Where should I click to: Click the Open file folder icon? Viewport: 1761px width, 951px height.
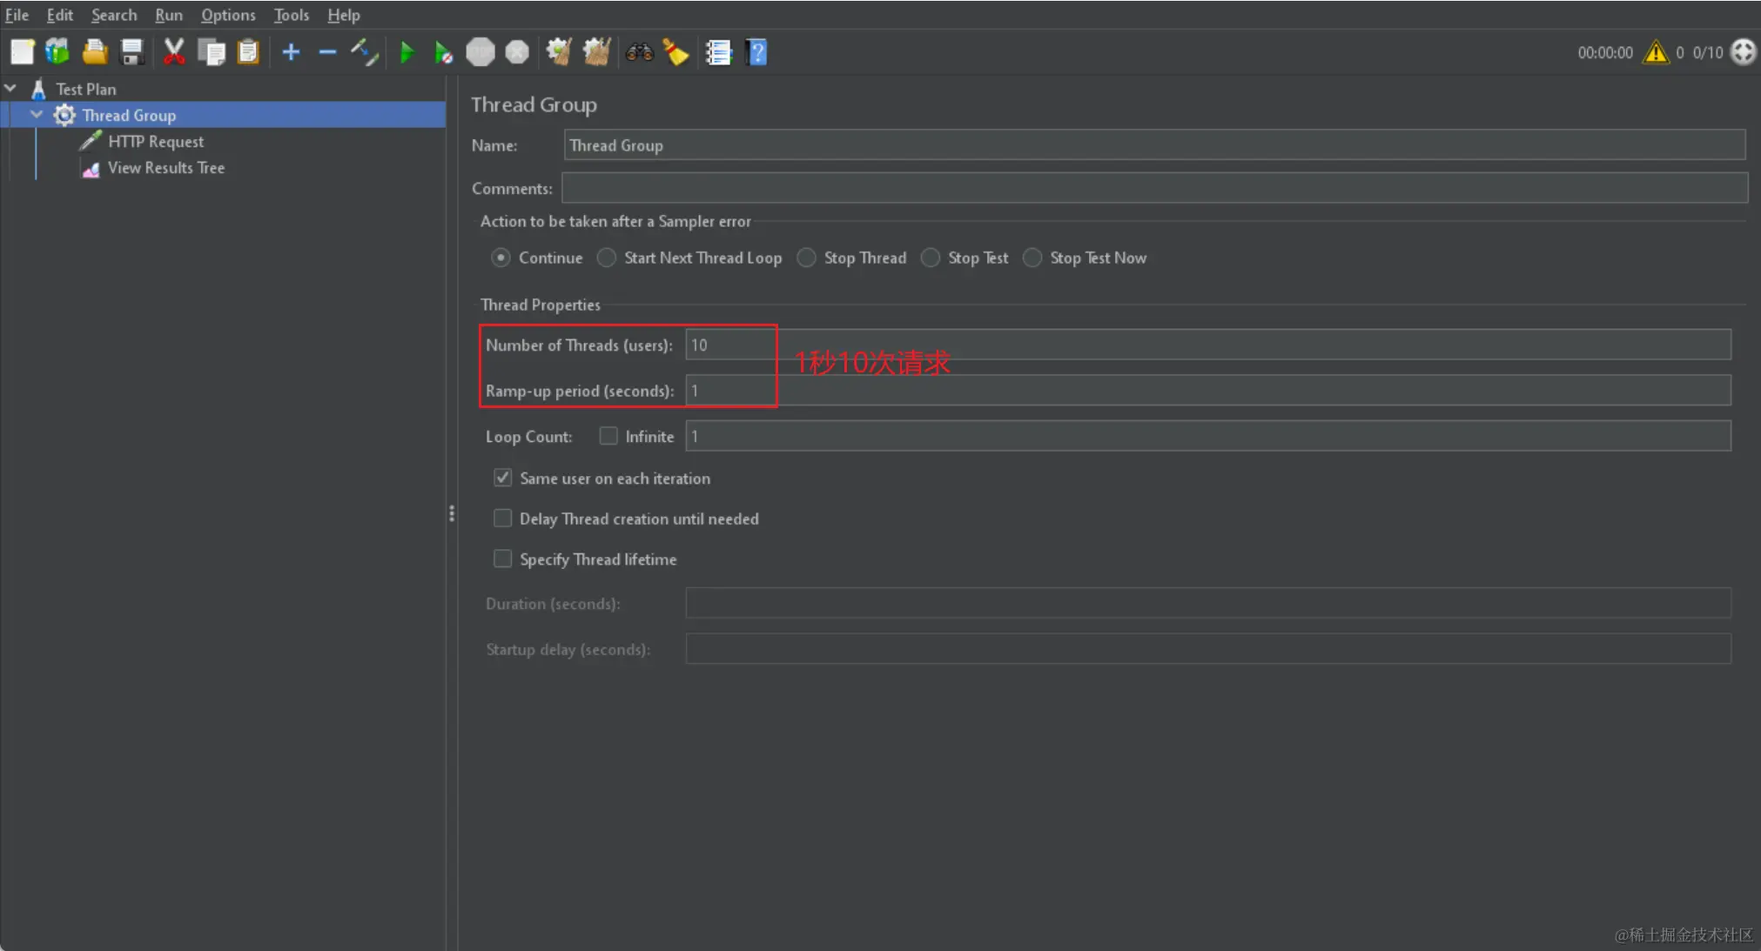click(95, 53)
